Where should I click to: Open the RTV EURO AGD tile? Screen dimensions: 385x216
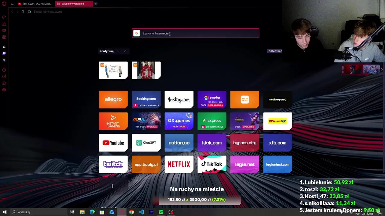[278, 121]
